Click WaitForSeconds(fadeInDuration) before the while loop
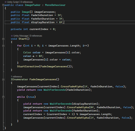 pos(67,90)
